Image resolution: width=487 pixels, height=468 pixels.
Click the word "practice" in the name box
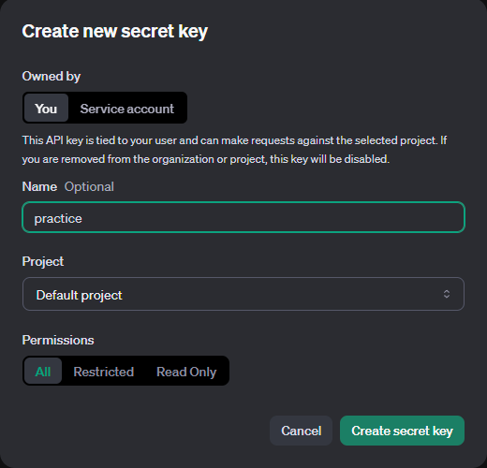pyautogui.click(x=58, y=219)
